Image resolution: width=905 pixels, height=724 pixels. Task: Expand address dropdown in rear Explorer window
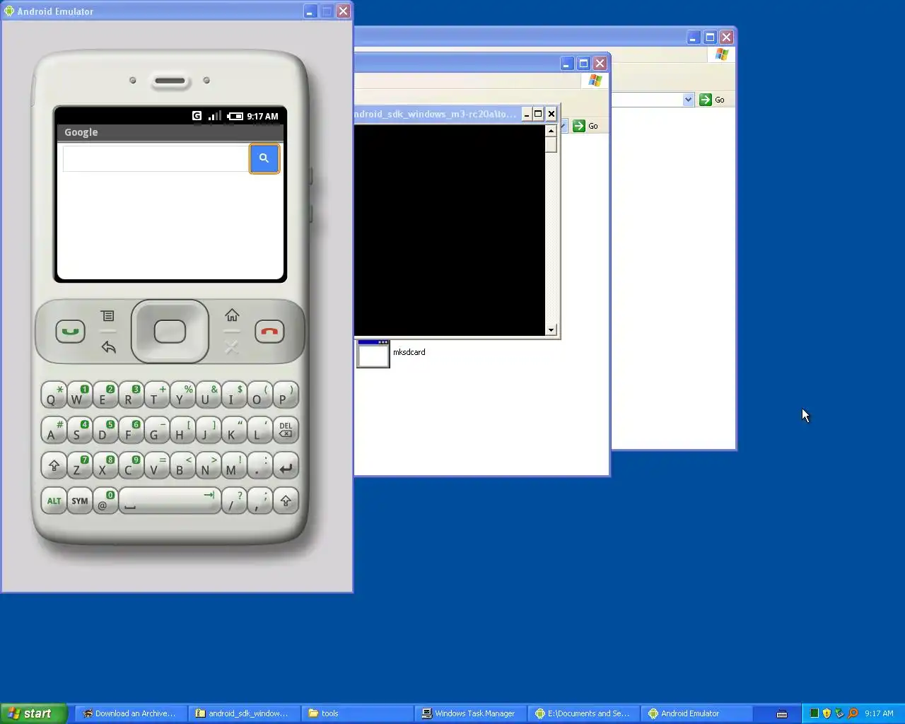tap(688, 100)
